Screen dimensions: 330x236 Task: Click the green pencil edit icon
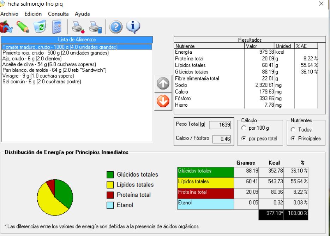pos(23,27)
